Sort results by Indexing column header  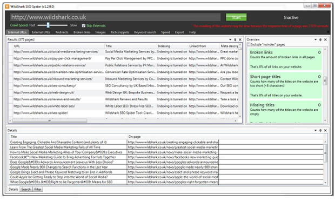click(172, 46)
